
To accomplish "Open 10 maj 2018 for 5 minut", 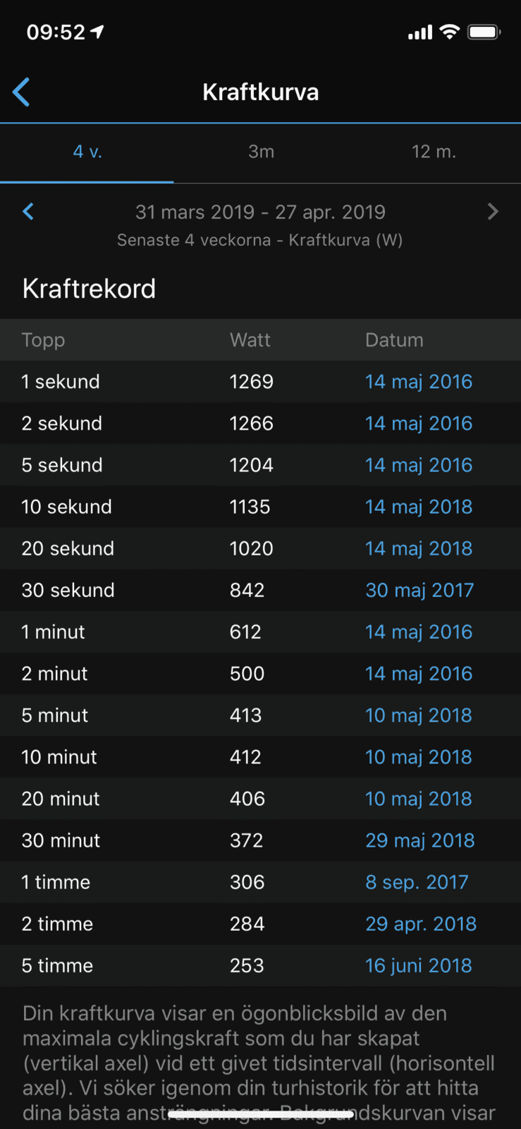I will pyautogui.click(x=419, y=715).
